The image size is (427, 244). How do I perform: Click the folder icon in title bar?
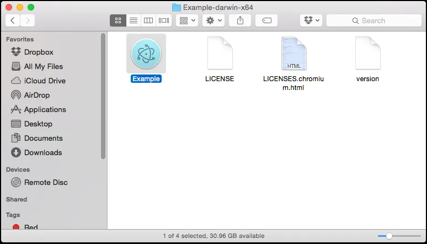coord(177,7)
